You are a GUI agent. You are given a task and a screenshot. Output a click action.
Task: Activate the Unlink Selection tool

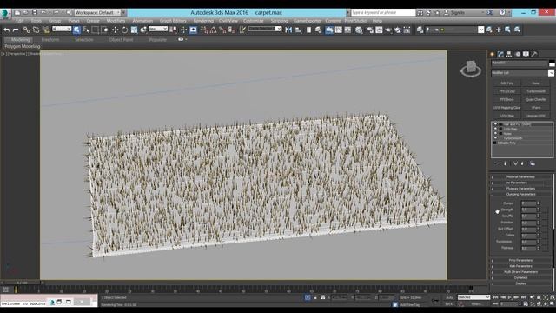pos(36,30)
